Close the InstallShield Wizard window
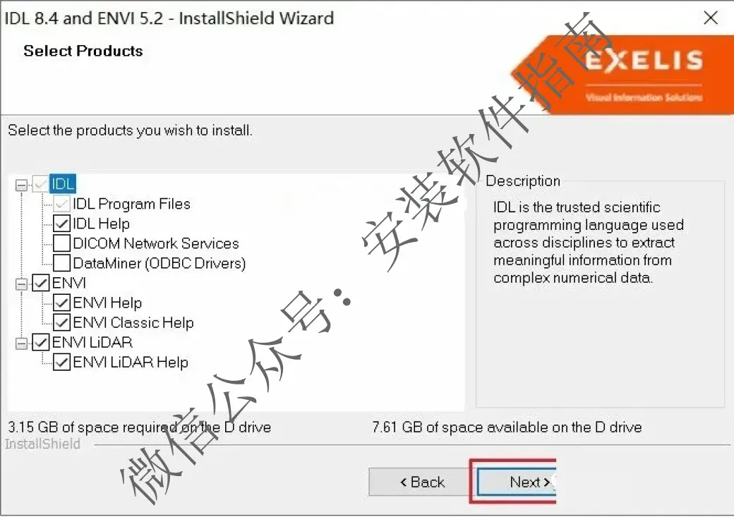This screenshot has width=734, height=517. [x=711, y=18]
